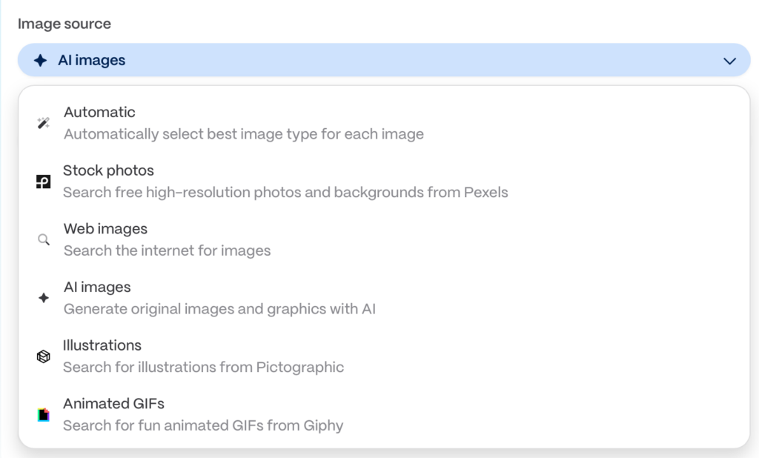Click 'Generate original images and graphics' description
The width and height of the screenshot is (759, 458).
pos(219,309)
